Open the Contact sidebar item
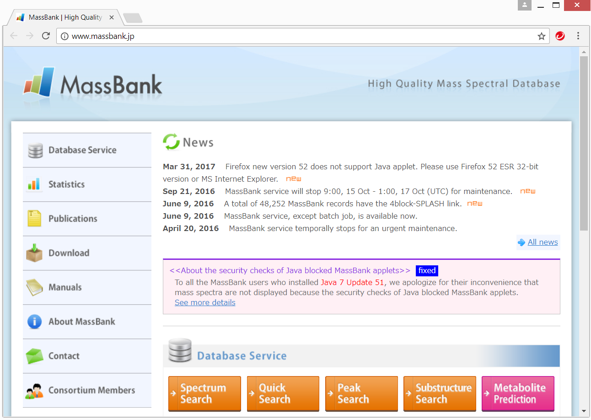The width and height of the screenshot is (591, 420). 87,356
